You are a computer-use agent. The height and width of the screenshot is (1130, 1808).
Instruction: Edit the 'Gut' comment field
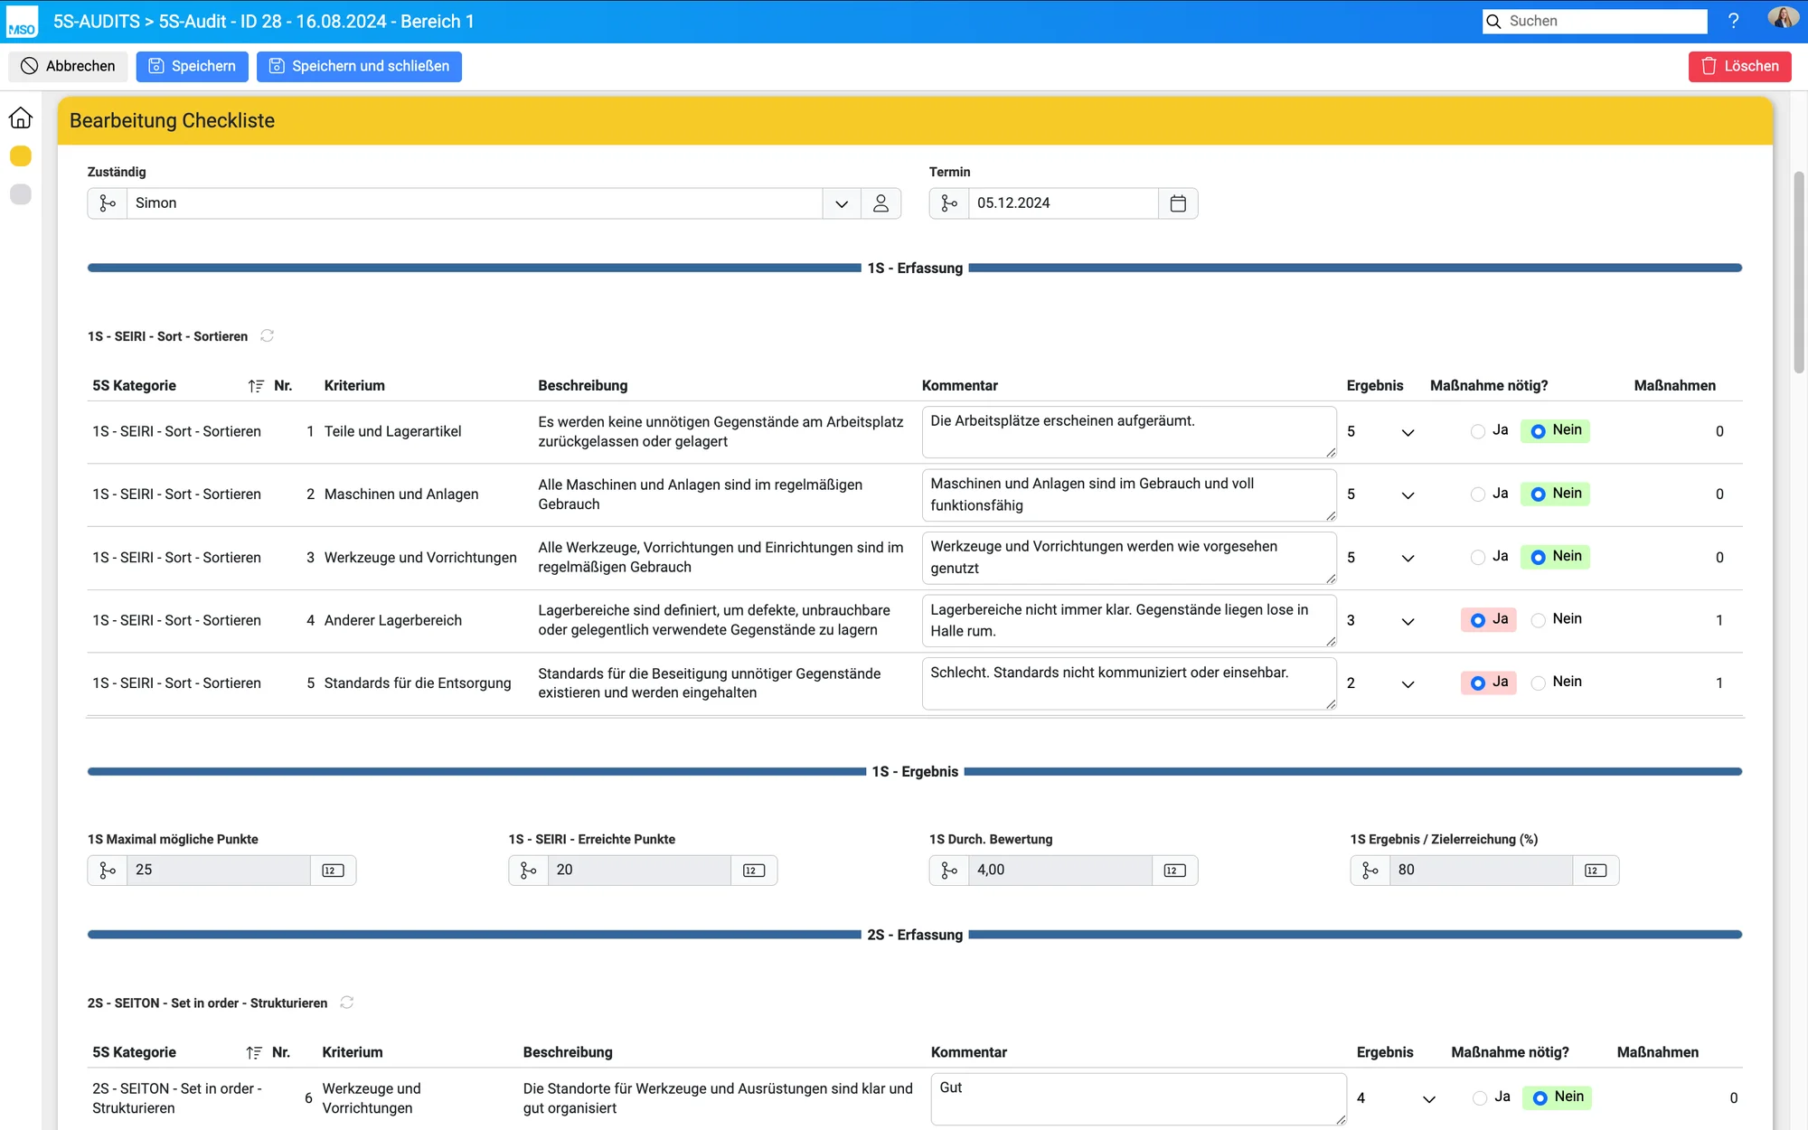tap(1138, 1099)
